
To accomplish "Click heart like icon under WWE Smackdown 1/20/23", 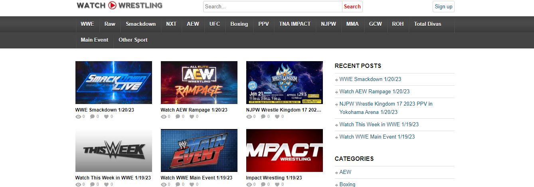I will point(107,117).
